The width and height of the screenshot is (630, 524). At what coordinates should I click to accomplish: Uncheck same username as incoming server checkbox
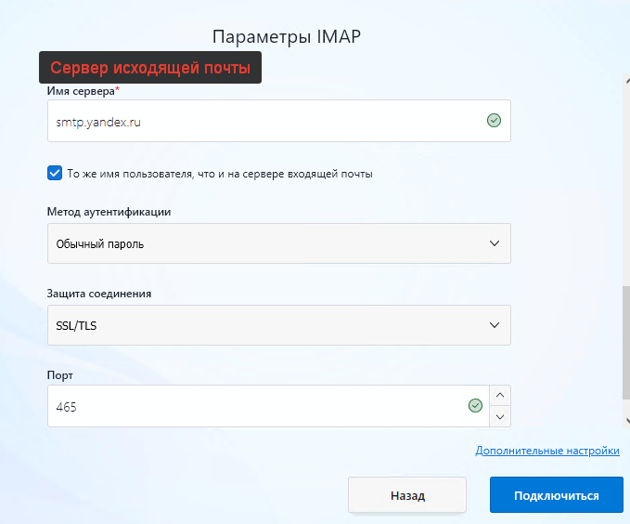coord(55,173)
